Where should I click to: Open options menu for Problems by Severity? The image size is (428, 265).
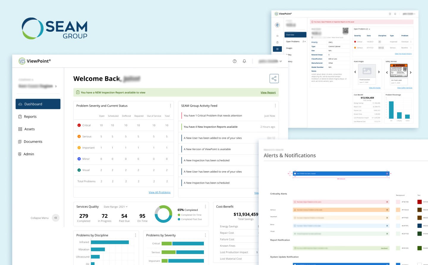(205, 235)
